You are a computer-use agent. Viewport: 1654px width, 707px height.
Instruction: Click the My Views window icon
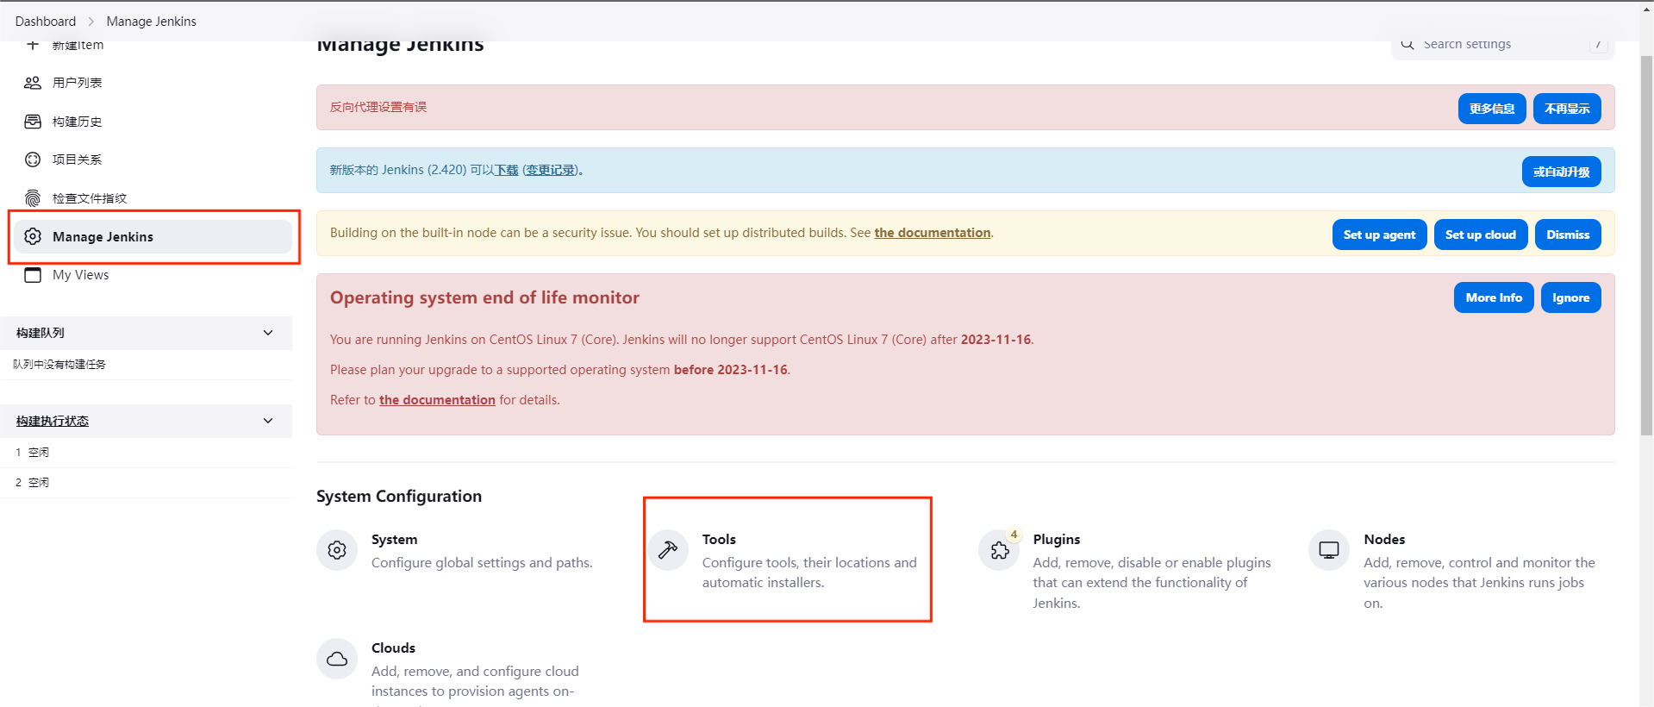click(33, 275)
